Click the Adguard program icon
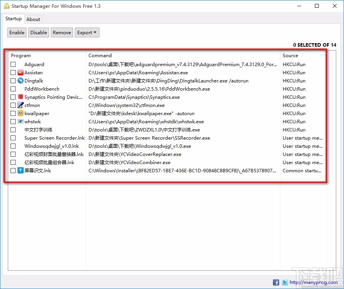This screenshot has width=344, height=289. [21, 64]
